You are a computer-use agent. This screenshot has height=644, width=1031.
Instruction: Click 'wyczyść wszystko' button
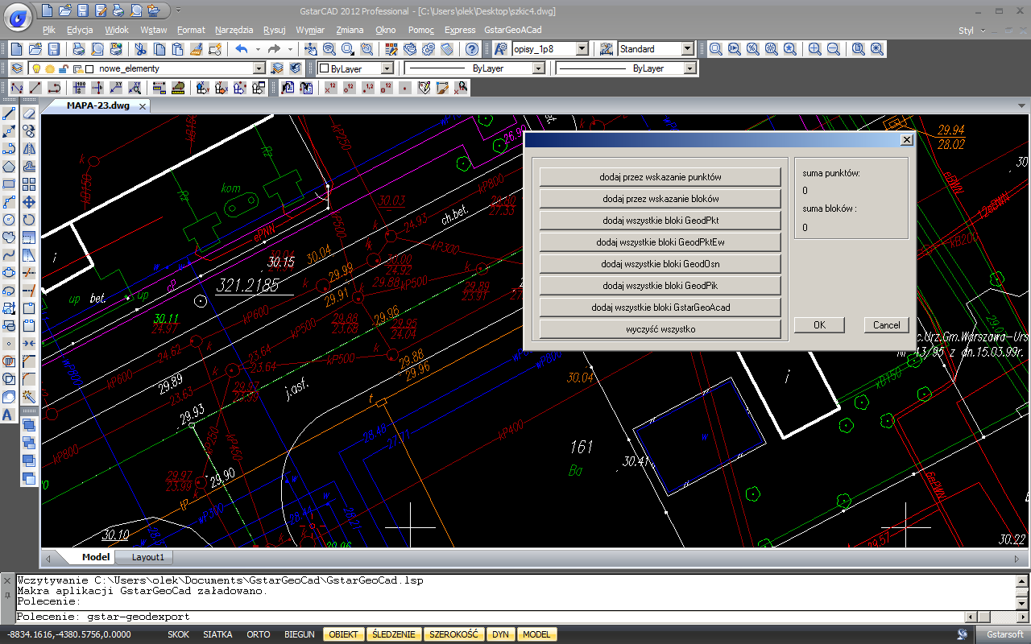pyautogui.click(x=660, y=328)
